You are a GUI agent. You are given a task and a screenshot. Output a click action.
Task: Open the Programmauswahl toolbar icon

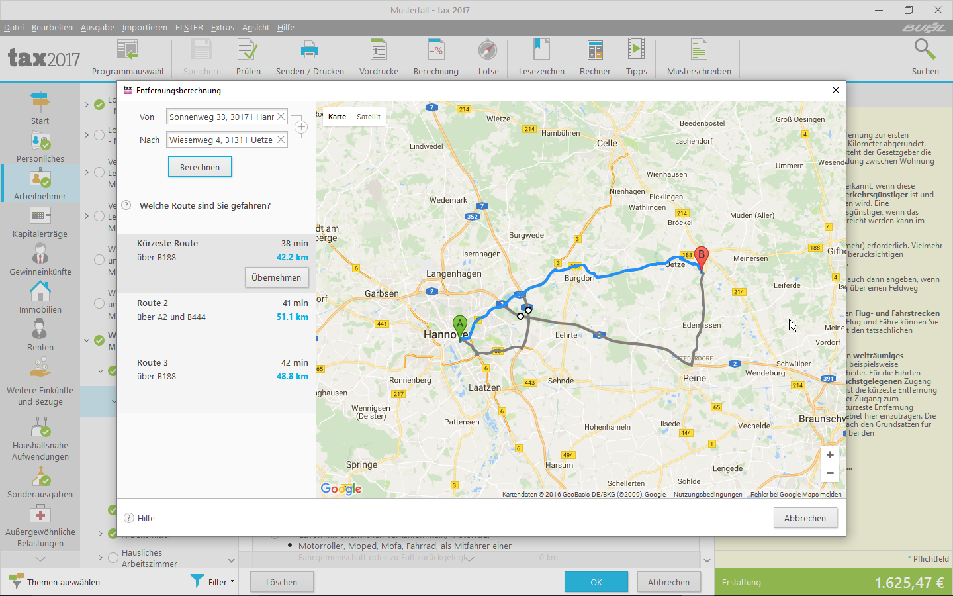(x=127, y=50)
